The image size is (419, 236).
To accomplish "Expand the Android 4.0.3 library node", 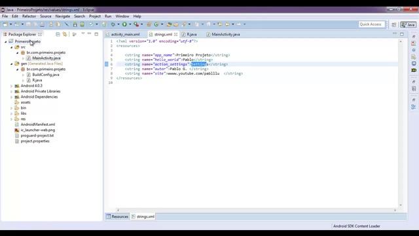I will coord(12,86).
